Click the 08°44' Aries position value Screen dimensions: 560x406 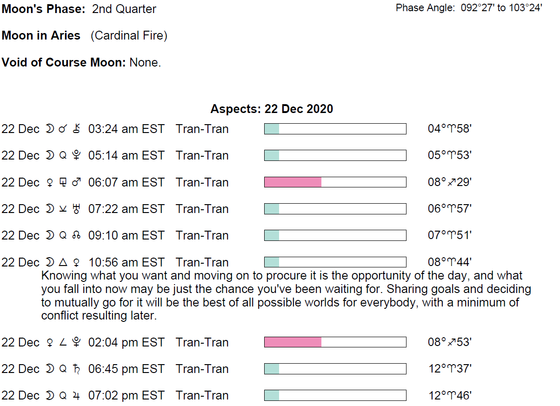(x=450, y=262)
